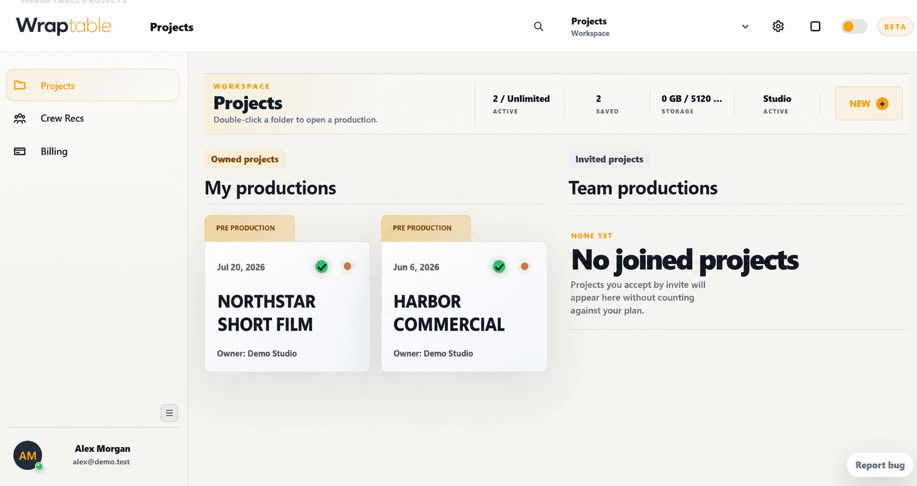The height and width of the screenshot is (486, 917).
Task: Open the Projects Workspace selector
Action: click(x=659, y=27)
